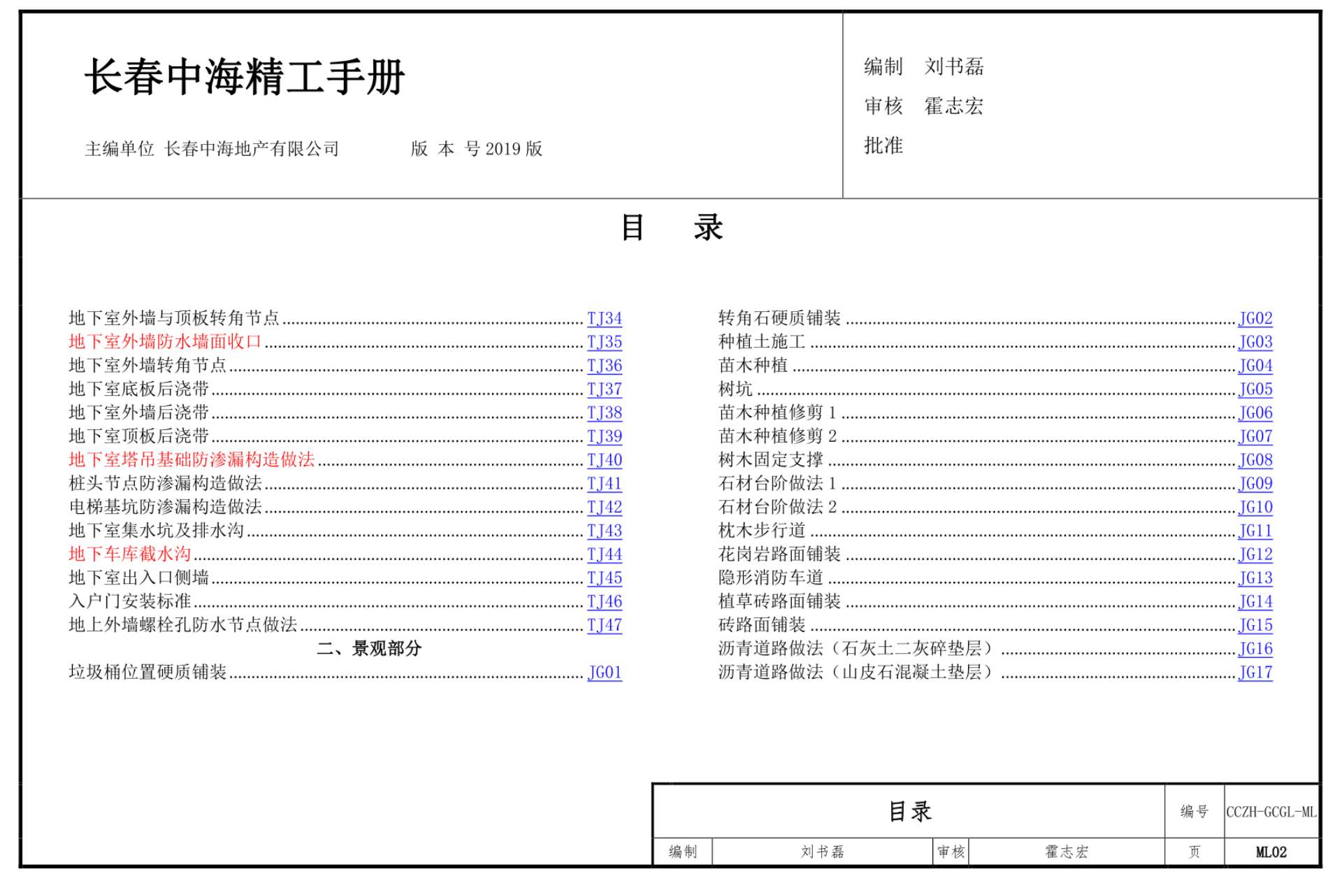This screenshot has height=874, width=1328.
Task: Open the TJ44 地下车库截水沟 link
Action: (x=604, y=554)
